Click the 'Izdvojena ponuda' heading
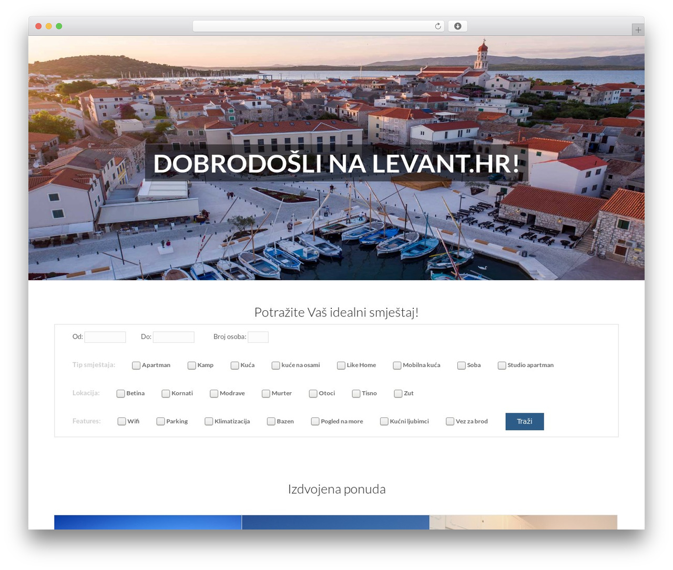Image resolution: width=673 pixels, height=570 pixels. [x=336, y=490]
